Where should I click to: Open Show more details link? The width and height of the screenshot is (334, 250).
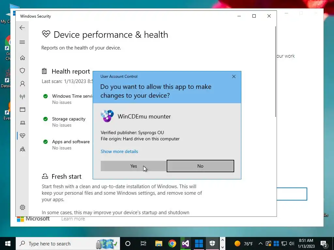pos(119,151)
